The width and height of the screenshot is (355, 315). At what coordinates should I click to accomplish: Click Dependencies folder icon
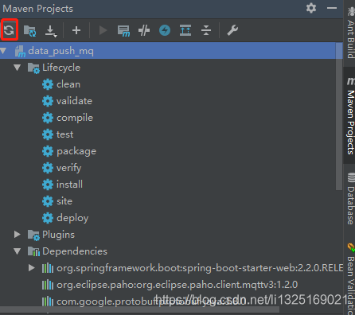pyautogui.click(x=33, y=251)
